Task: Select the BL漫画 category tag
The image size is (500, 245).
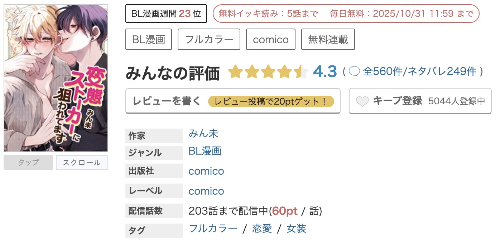Action: (148, 39)
